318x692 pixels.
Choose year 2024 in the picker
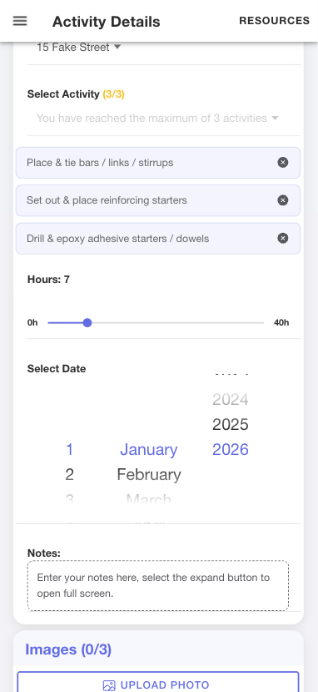pyautogui.click(x=231, y=399)
